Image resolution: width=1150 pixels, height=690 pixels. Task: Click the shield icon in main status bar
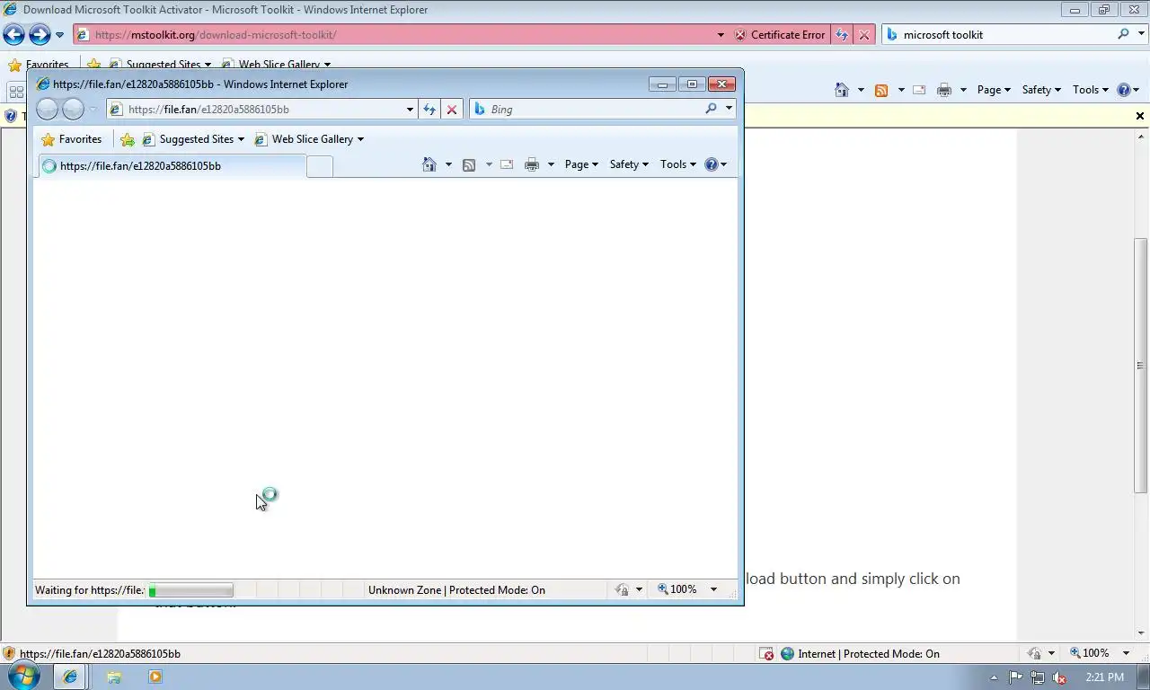pyautogui.click(x=9, y=653)
